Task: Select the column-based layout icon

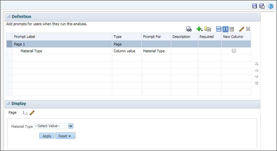Action: pyautogui.click(x=225, y=29)
